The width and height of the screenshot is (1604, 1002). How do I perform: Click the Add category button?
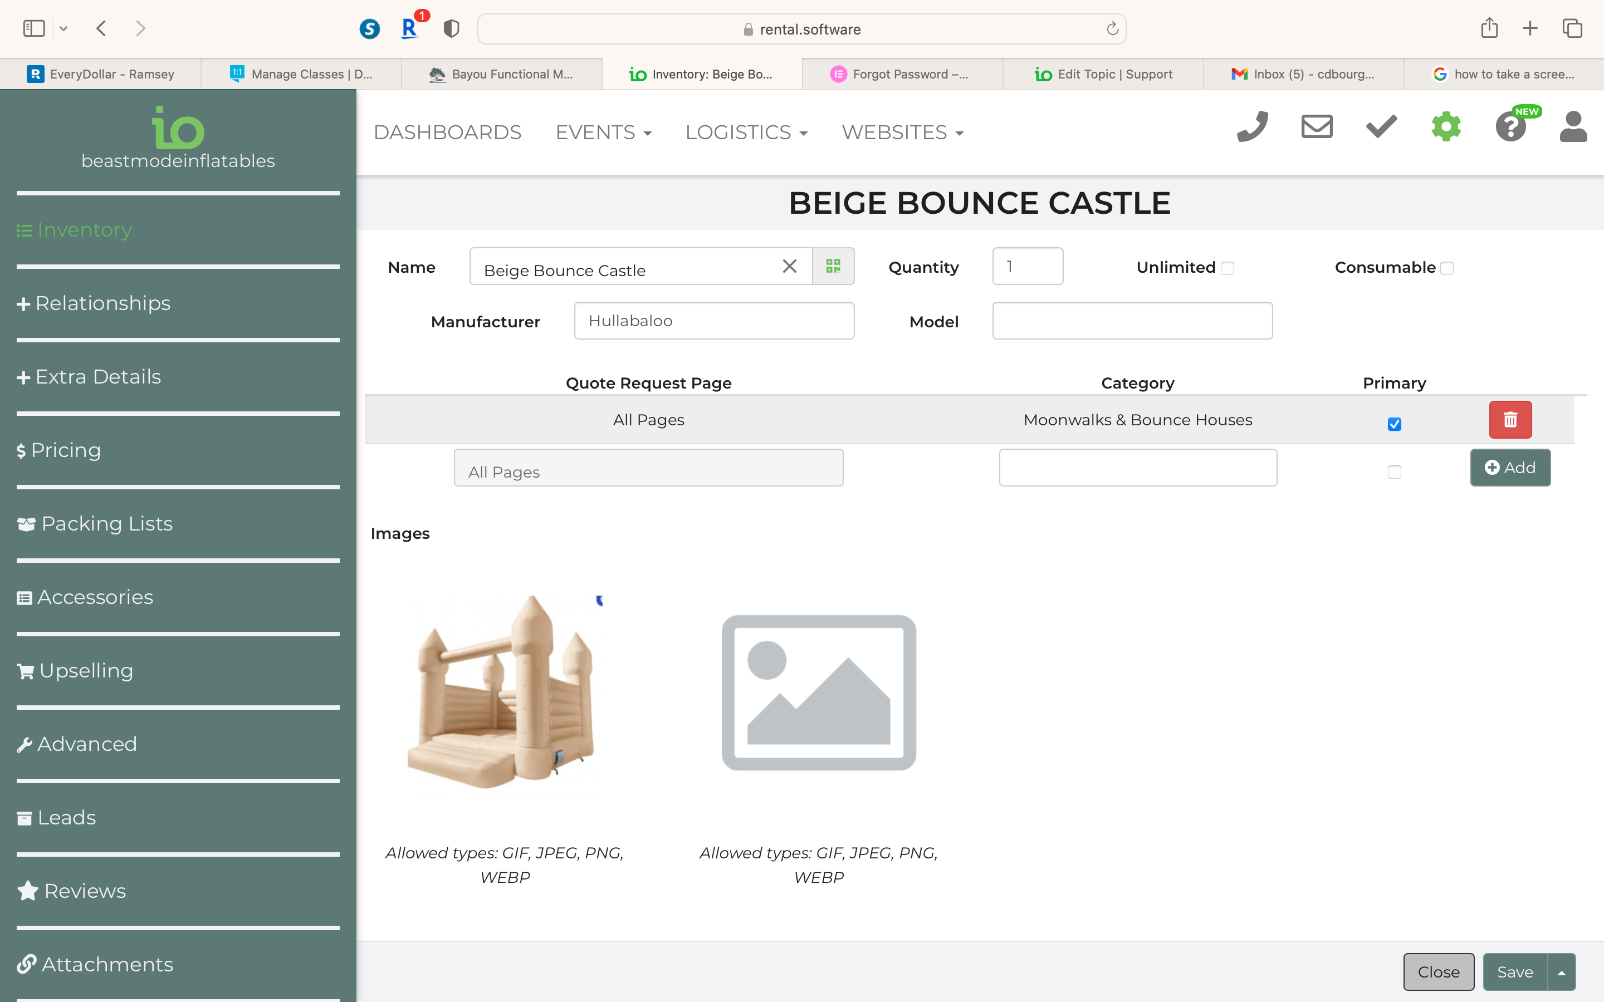1510,468
